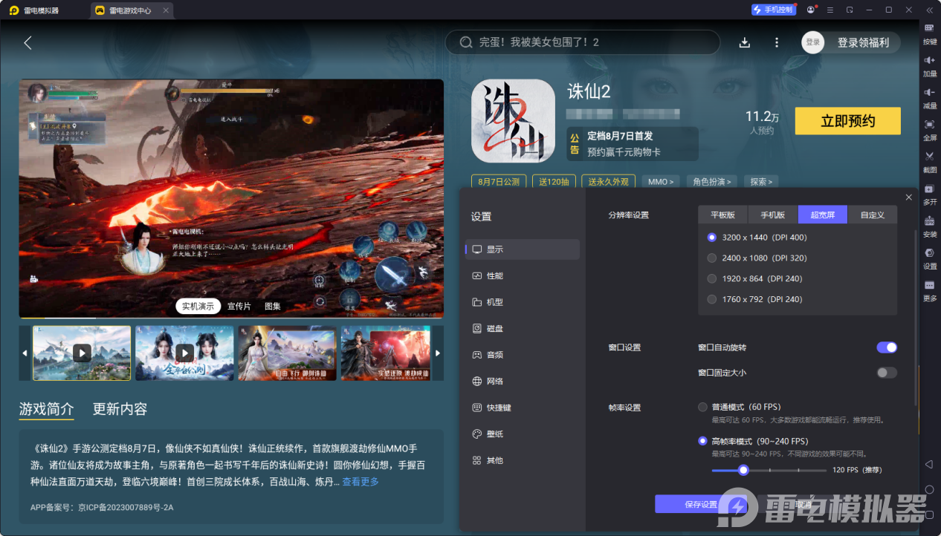The image size is (941, 536).
Task: Play the first mountain landscape video thumbnail
Action: click(82, 353)
